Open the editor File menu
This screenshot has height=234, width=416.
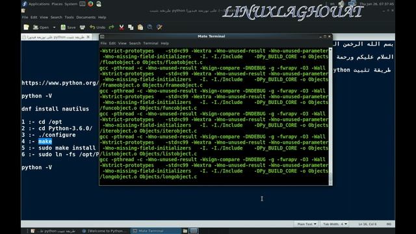pos(25,18)
